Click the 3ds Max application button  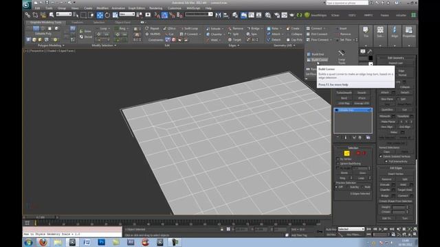click(27, 4)
